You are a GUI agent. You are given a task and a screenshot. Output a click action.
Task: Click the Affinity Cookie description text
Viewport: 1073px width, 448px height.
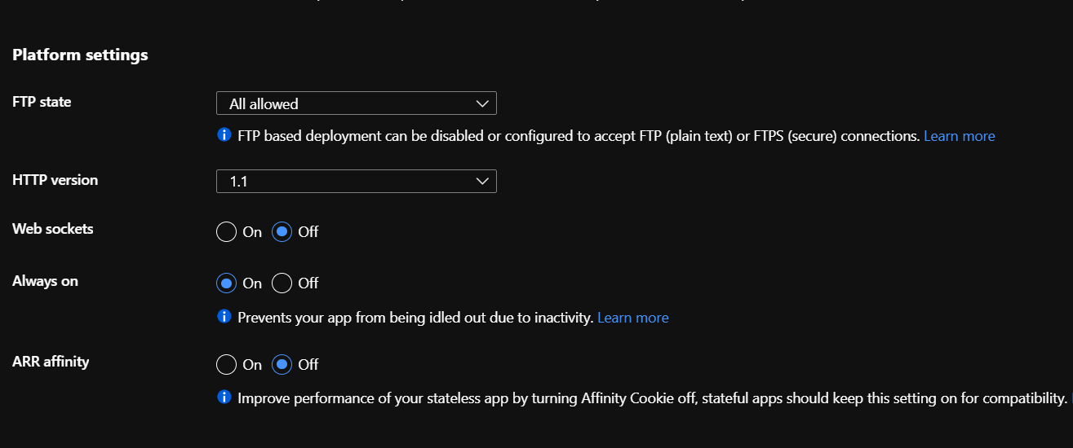pos(652,398)
